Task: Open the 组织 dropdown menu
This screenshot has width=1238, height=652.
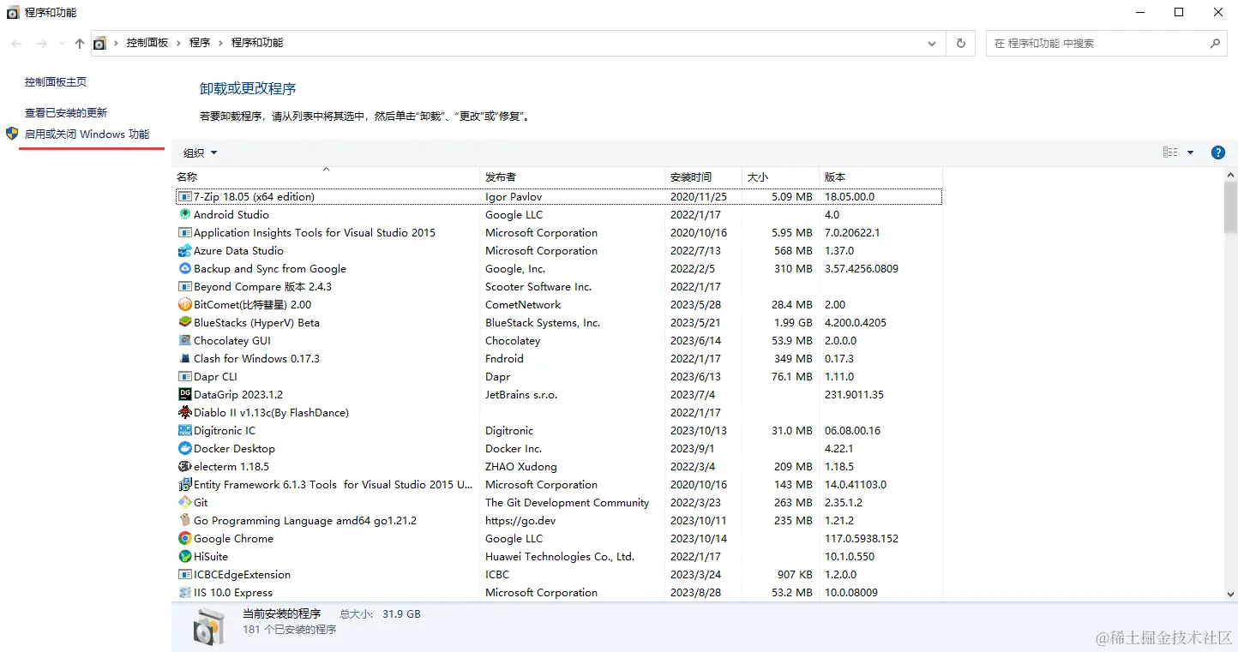Action: [x=200, y=153]
